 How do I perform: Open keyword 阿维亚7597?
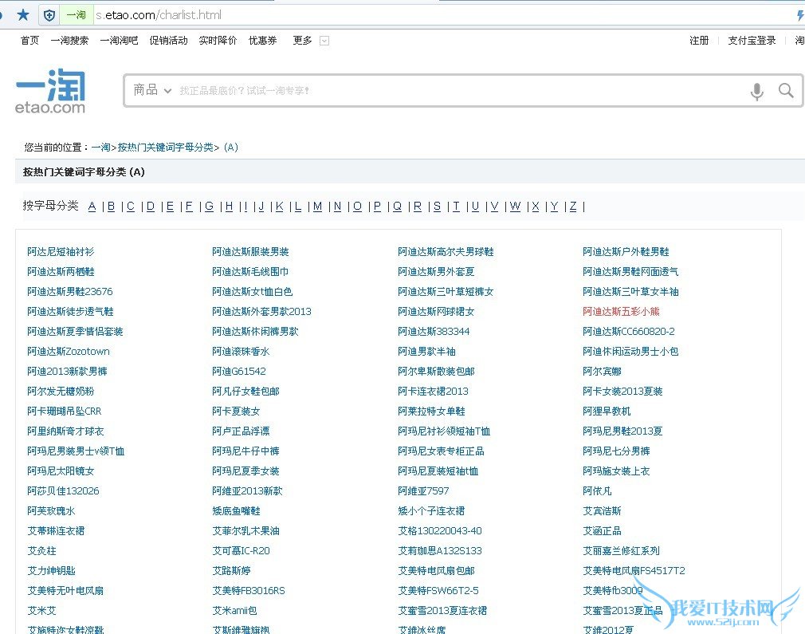(x=423, y=490)
